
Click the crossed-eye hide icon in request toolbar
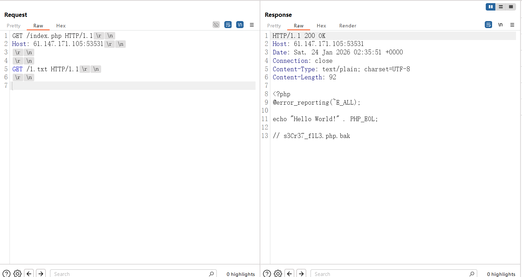[x=216, y=25]
